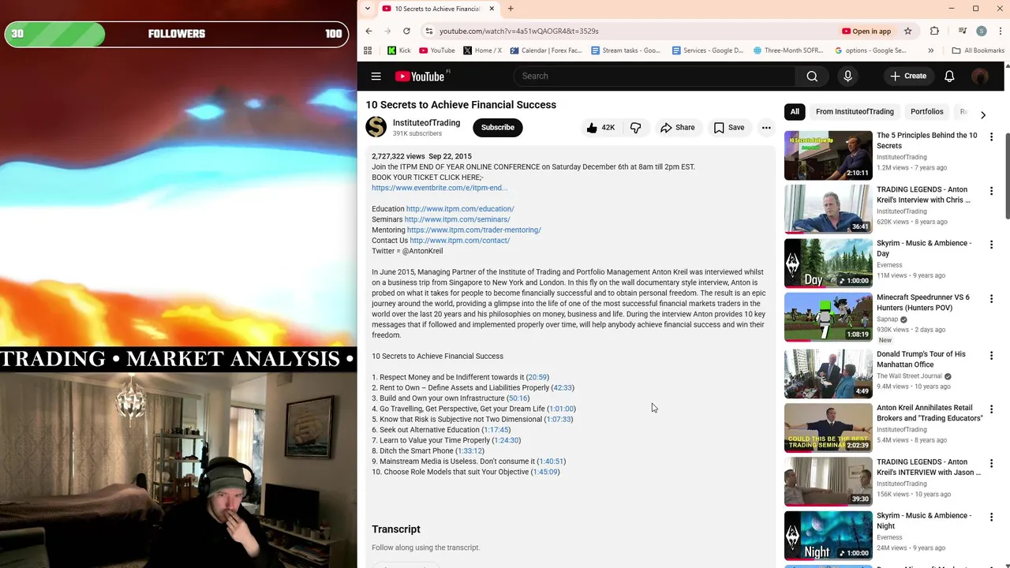1010x568 pixels.
Task: Open the trader-mentoring link
Action: pos(473,230)
